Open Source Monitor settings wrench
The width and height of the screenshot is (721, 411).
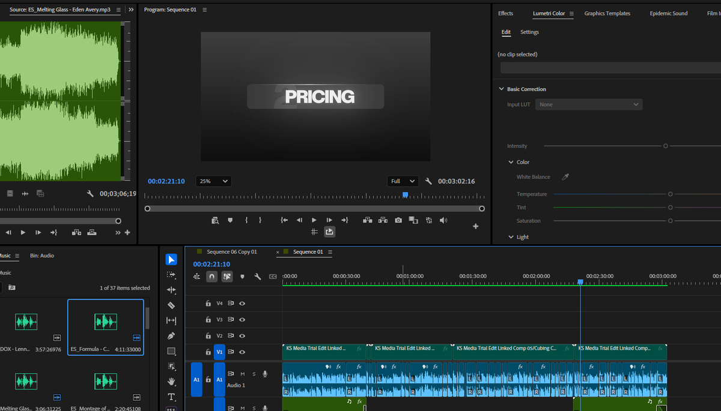click(90, 193)
